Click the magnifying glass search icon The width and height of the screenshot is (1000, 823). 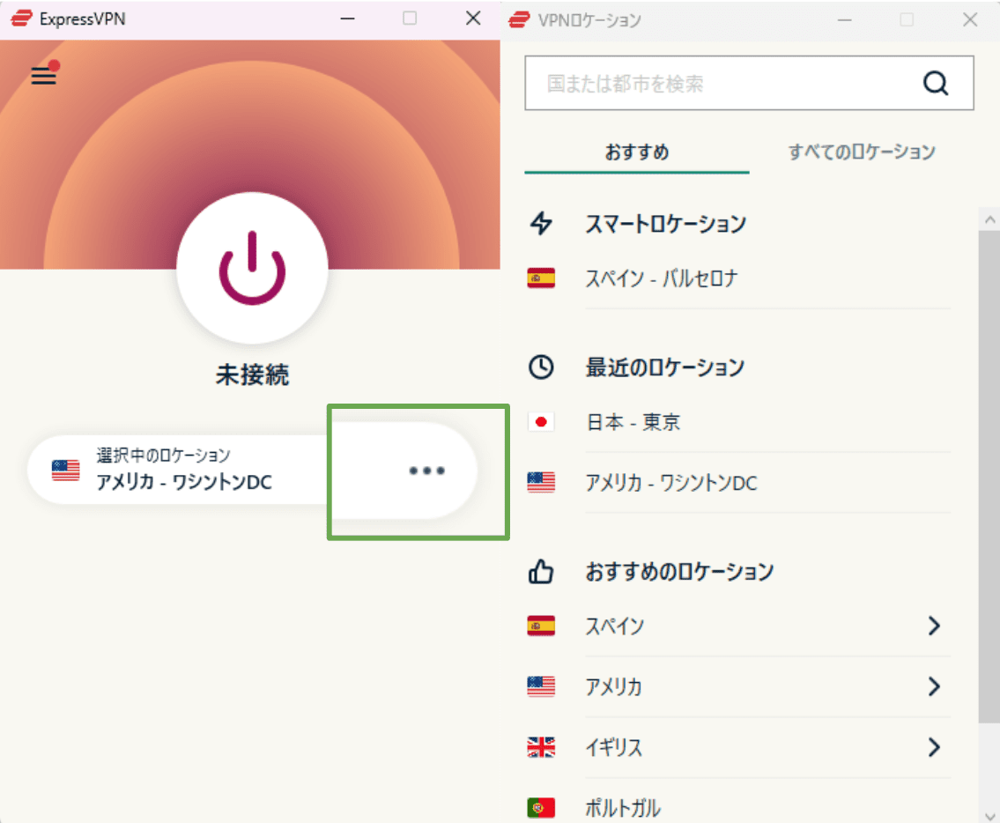(936, 83)
